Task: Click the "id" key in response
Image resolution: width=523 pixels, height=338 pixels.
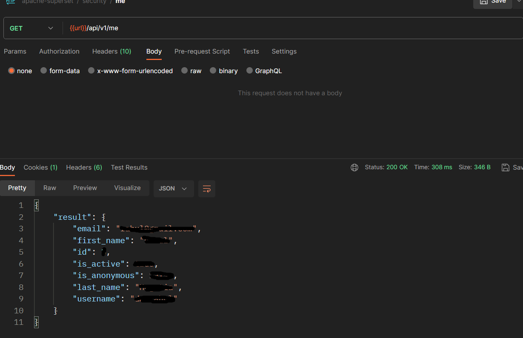Action: click(82, 252)
